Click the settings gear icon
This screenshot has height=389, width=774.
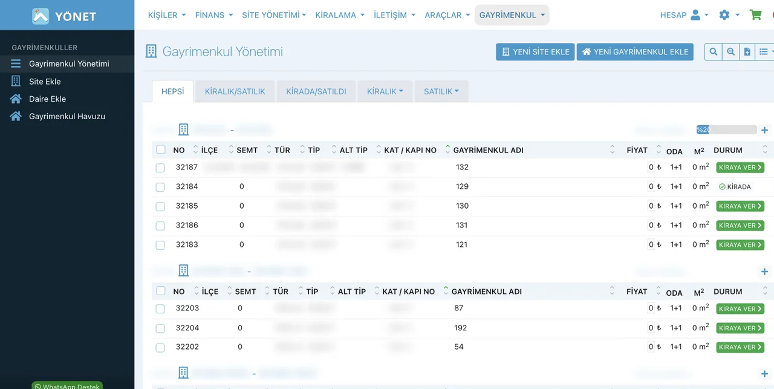[x=724, y=15]
